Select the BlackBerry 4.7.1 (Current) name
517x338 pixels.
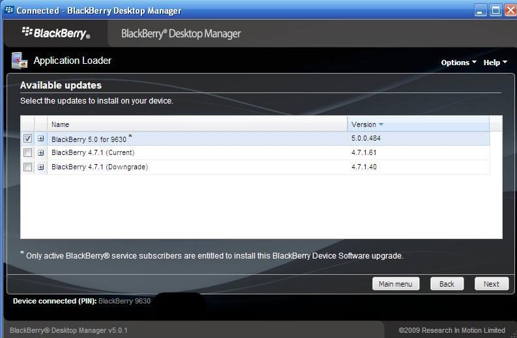click(x=93, y=153)
